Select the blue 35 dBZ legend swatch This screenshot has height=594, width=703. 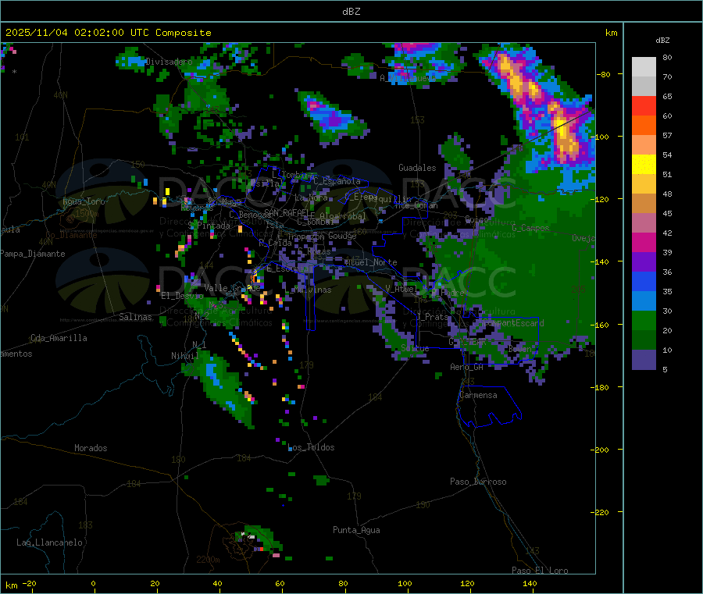(x=644, y=281)
